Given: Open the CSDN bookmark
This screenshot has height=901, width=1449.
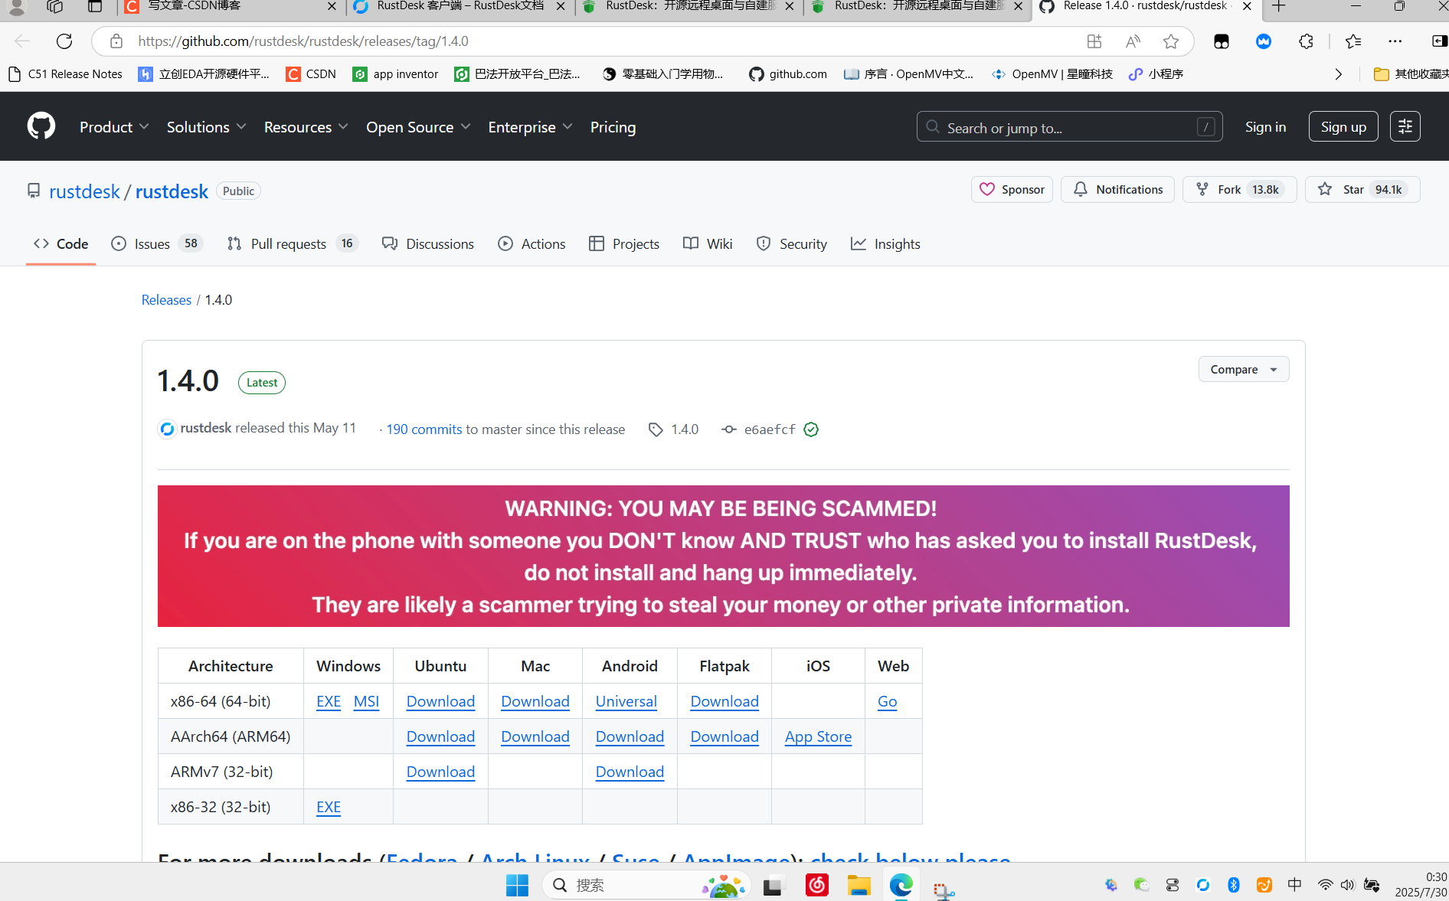Looking at the screenshot, I should pos(311,74).
